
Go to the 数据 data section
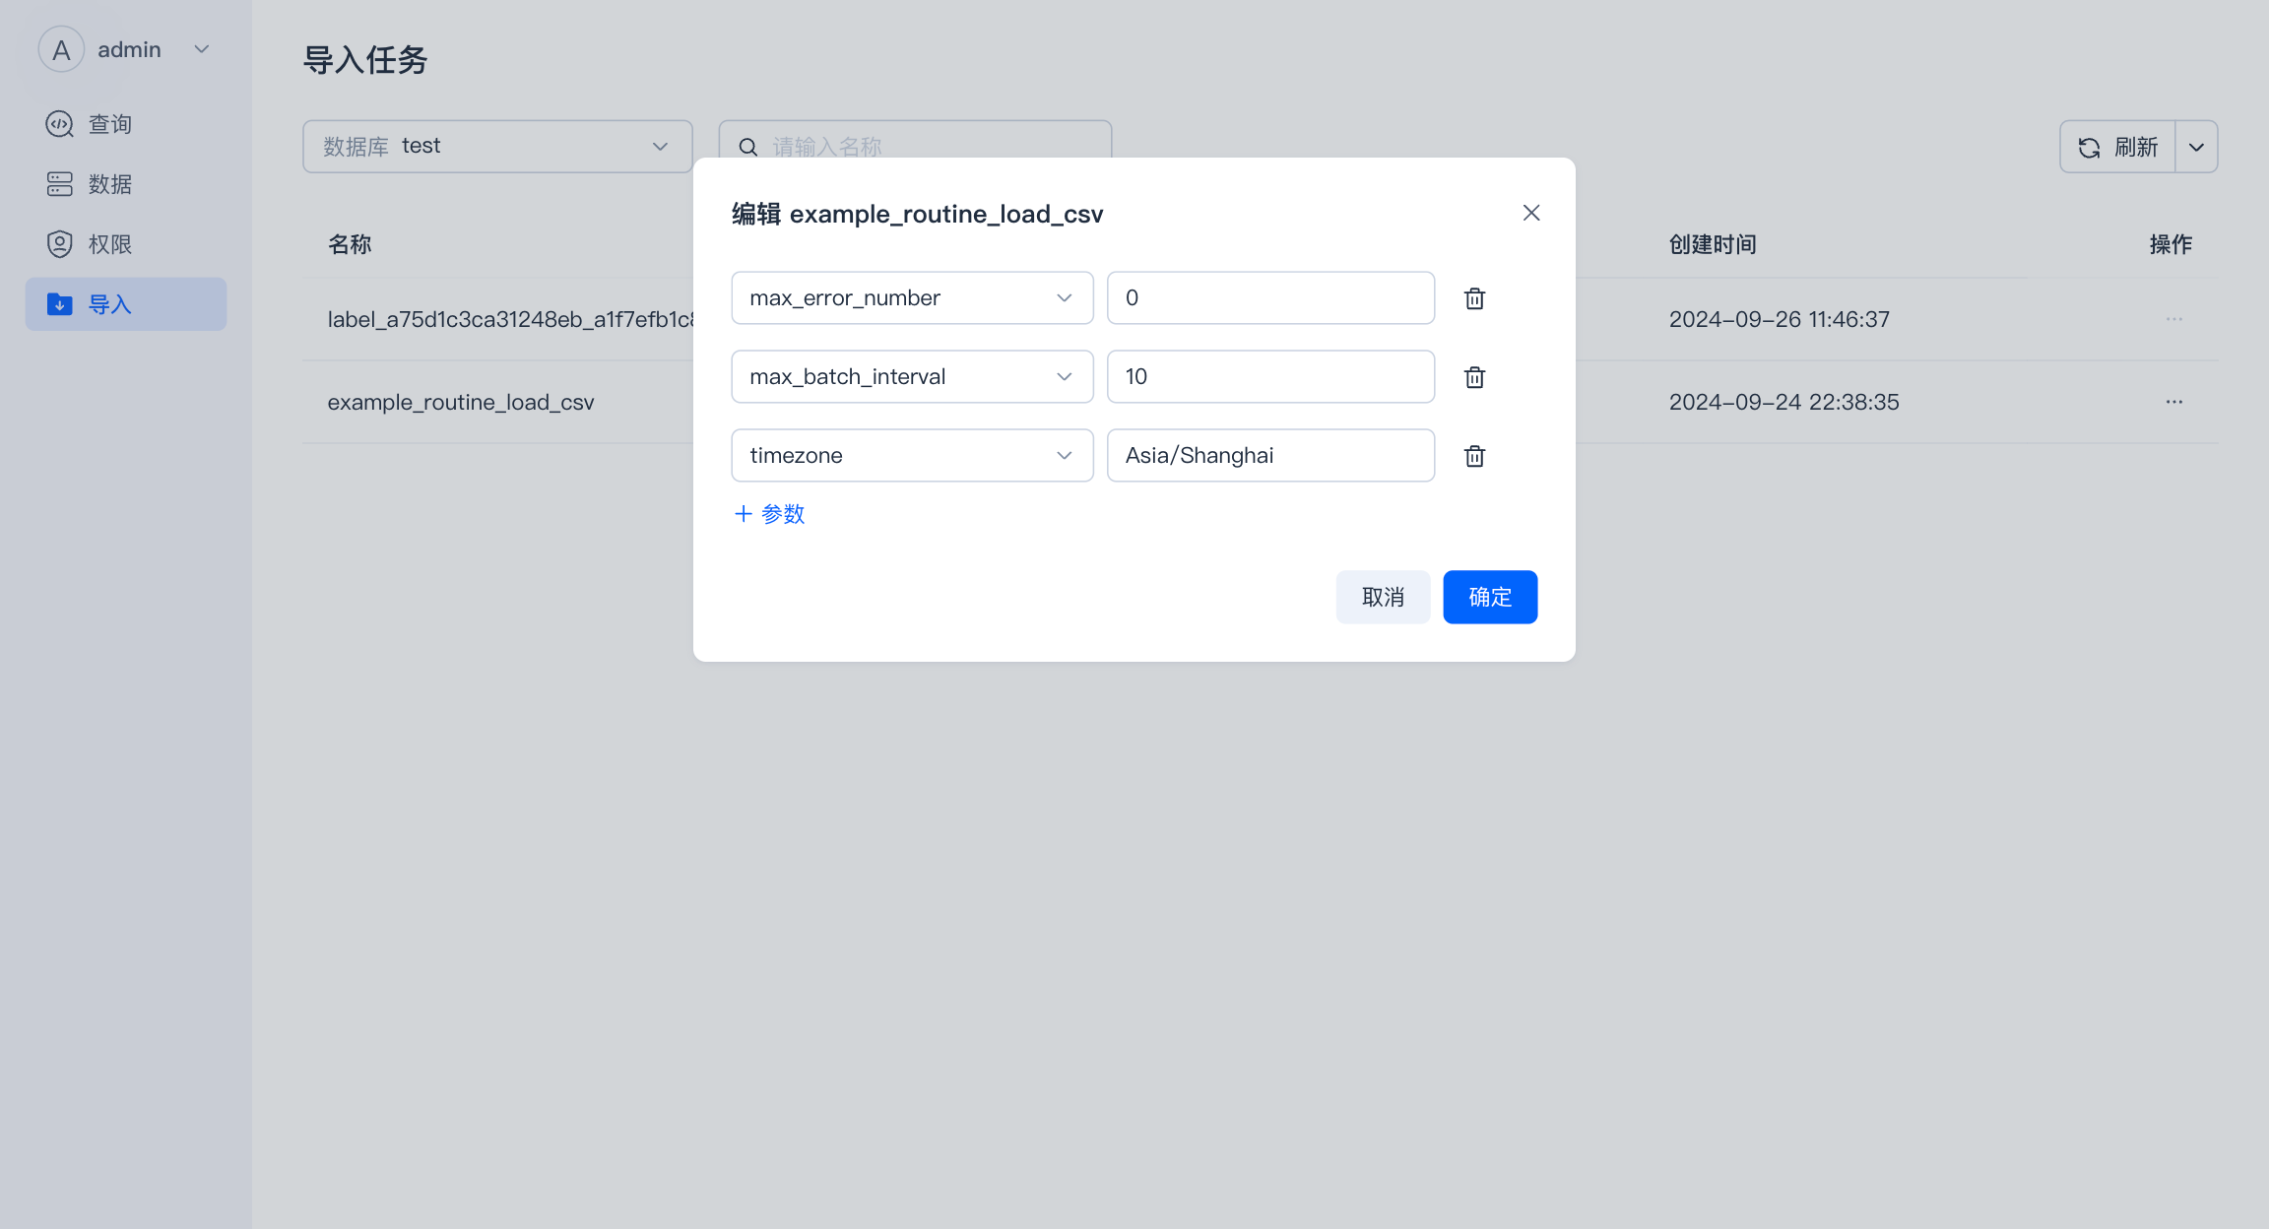109,184
